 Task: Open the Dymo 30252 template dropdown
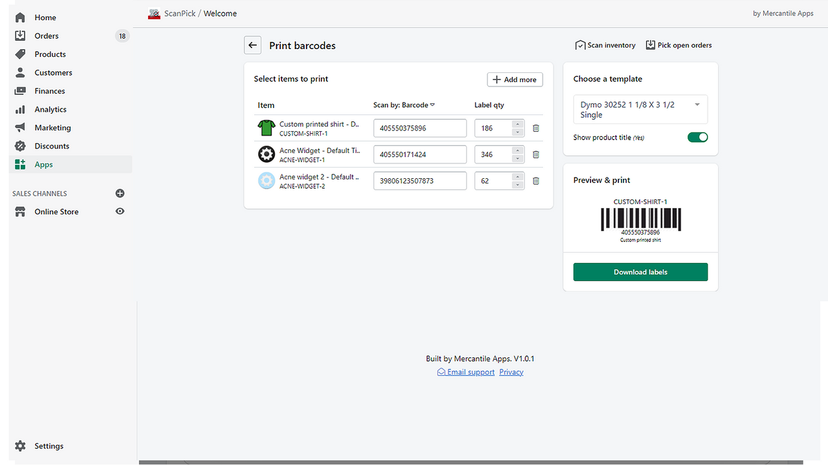pyautogui.click(x=640, y=109)
